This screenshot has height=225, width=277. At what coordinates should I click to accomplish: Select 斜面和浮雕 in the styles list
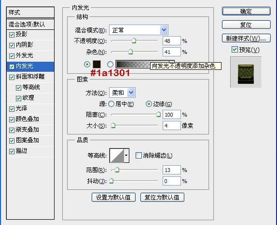point(30,77)
